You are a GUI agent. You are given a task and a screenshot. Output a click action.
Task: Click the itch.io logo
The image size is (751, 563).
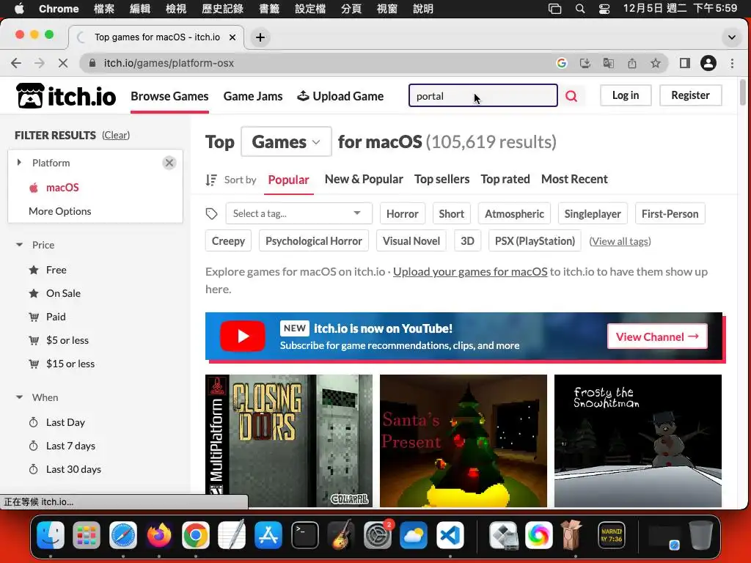point(66,96)
